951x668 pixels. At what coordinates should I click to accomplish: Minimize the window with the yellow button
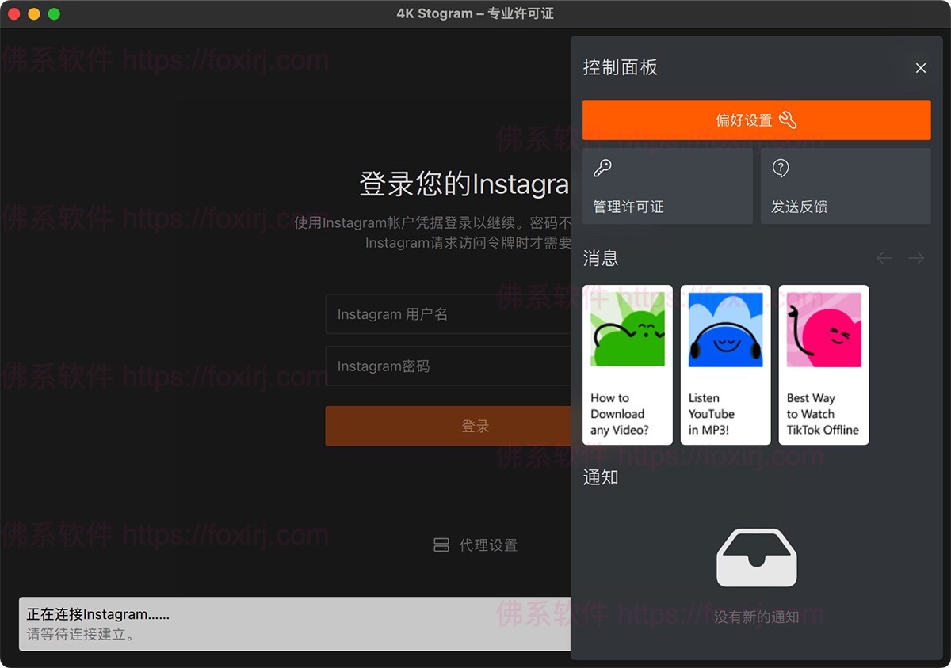[33, 14]
